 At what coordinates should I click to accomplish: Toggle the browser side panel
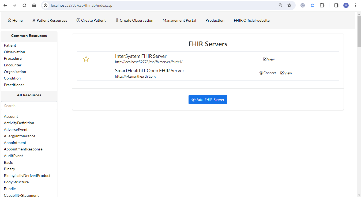pos(336,5)
